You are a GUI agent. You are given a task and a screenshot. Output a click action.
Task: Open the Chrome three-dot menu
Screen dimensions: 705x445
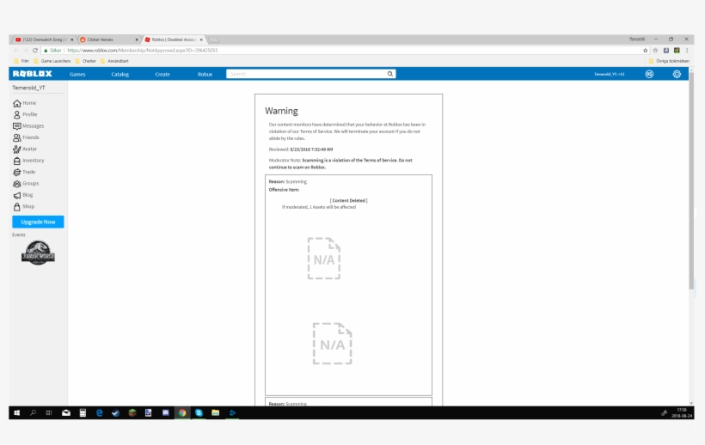pyautogui.click(x=687, y=51)
